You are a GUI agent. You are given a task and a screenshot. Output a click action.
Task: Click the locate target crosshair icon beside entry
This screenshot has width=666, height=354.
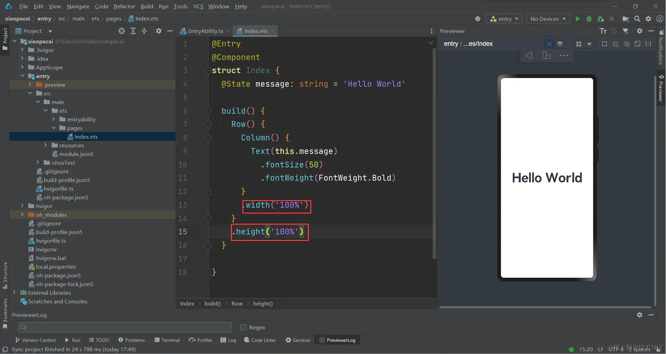click(478, 19)
